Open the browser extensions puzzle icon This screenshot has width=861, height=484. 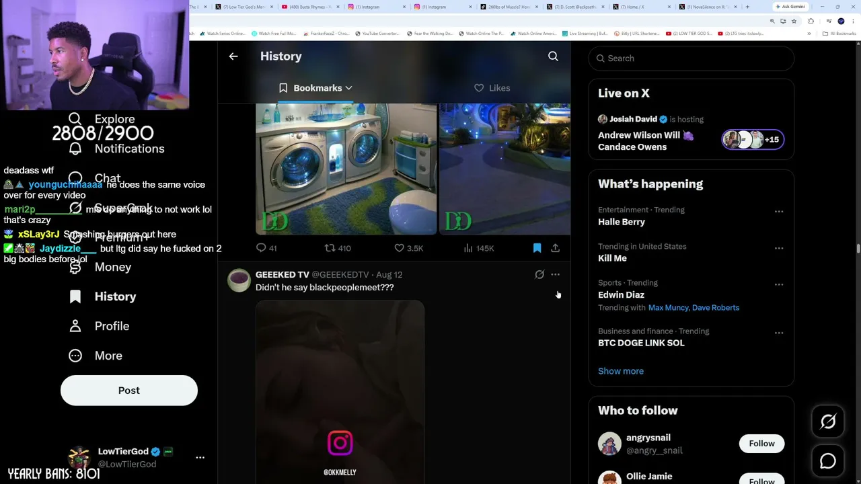coord(811,21)
